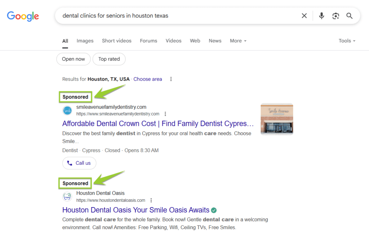The image size is (369, 237).
Task: Click the https://www.smileavenuefamilydentistry.com URL text
Action: (118, 114)
